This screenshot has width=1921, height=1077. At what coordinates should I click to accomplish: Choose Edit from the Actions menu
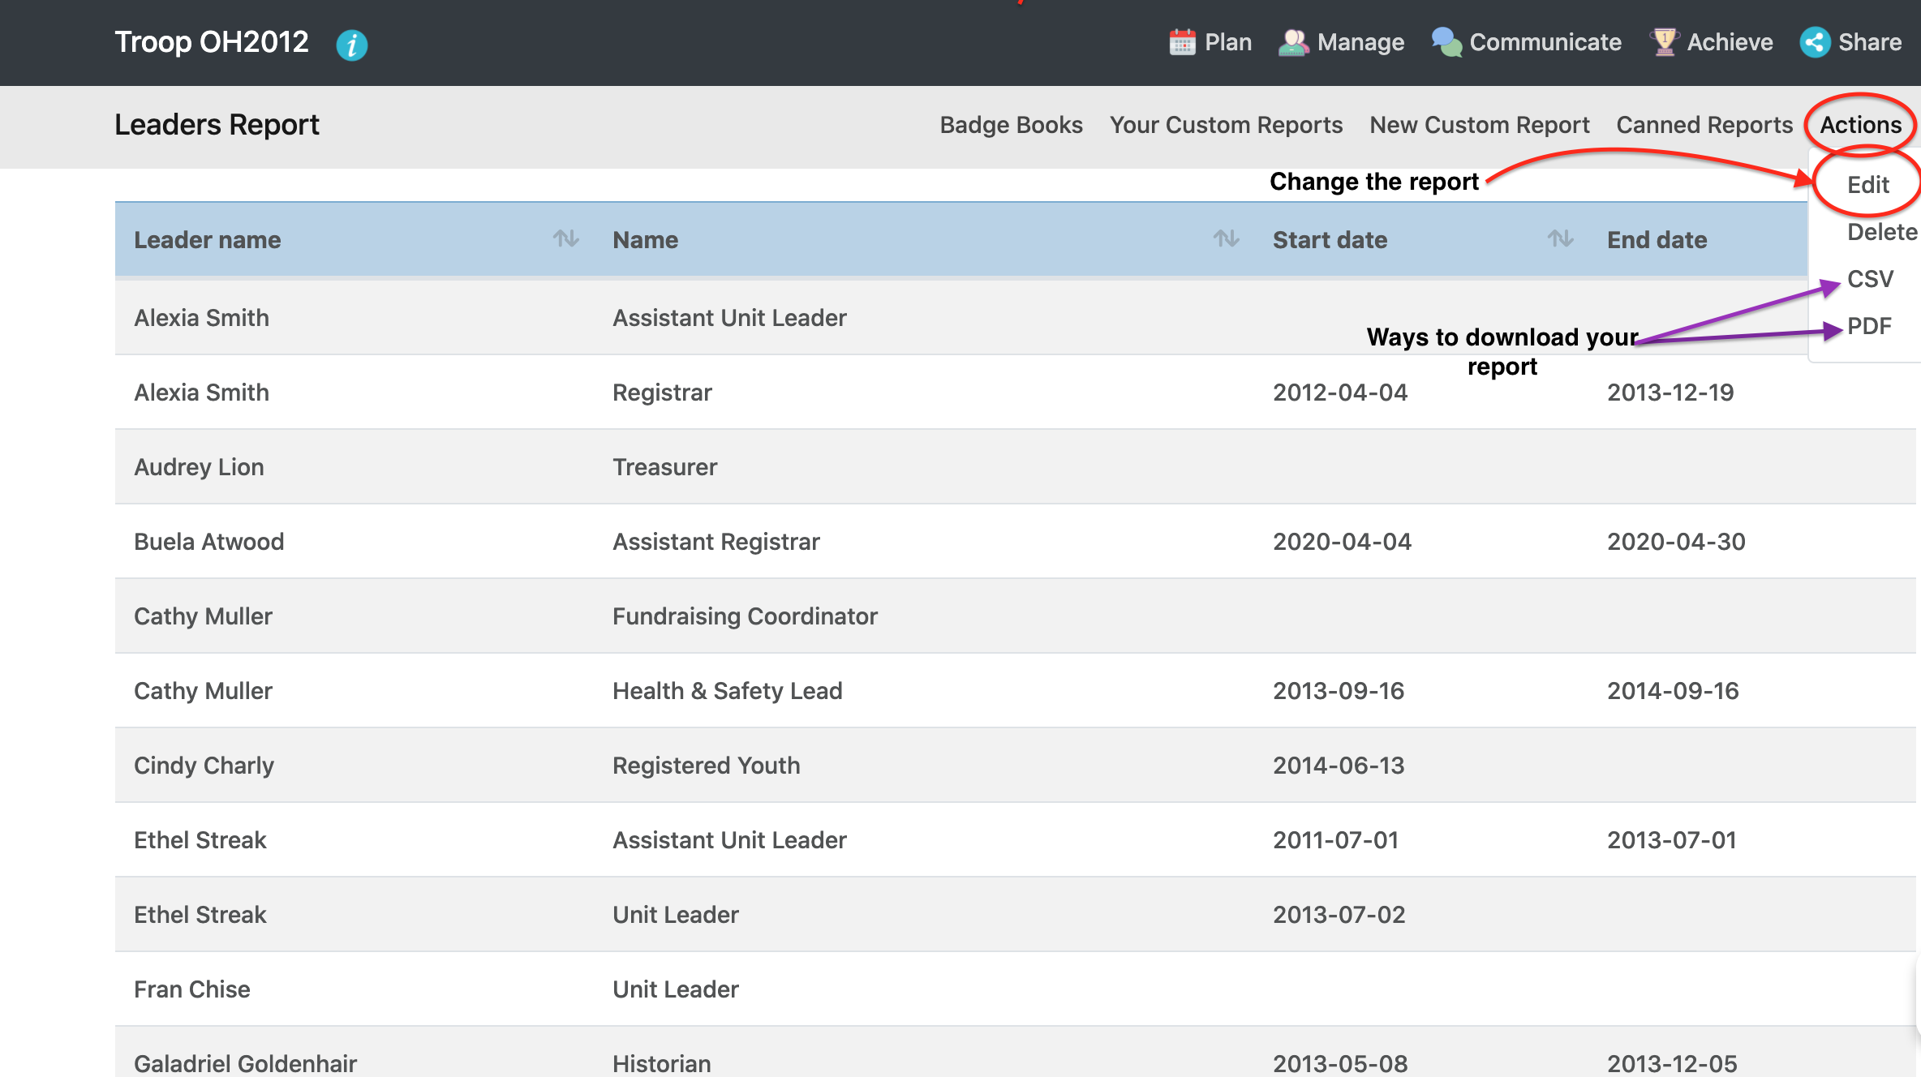coord(1867,185)
